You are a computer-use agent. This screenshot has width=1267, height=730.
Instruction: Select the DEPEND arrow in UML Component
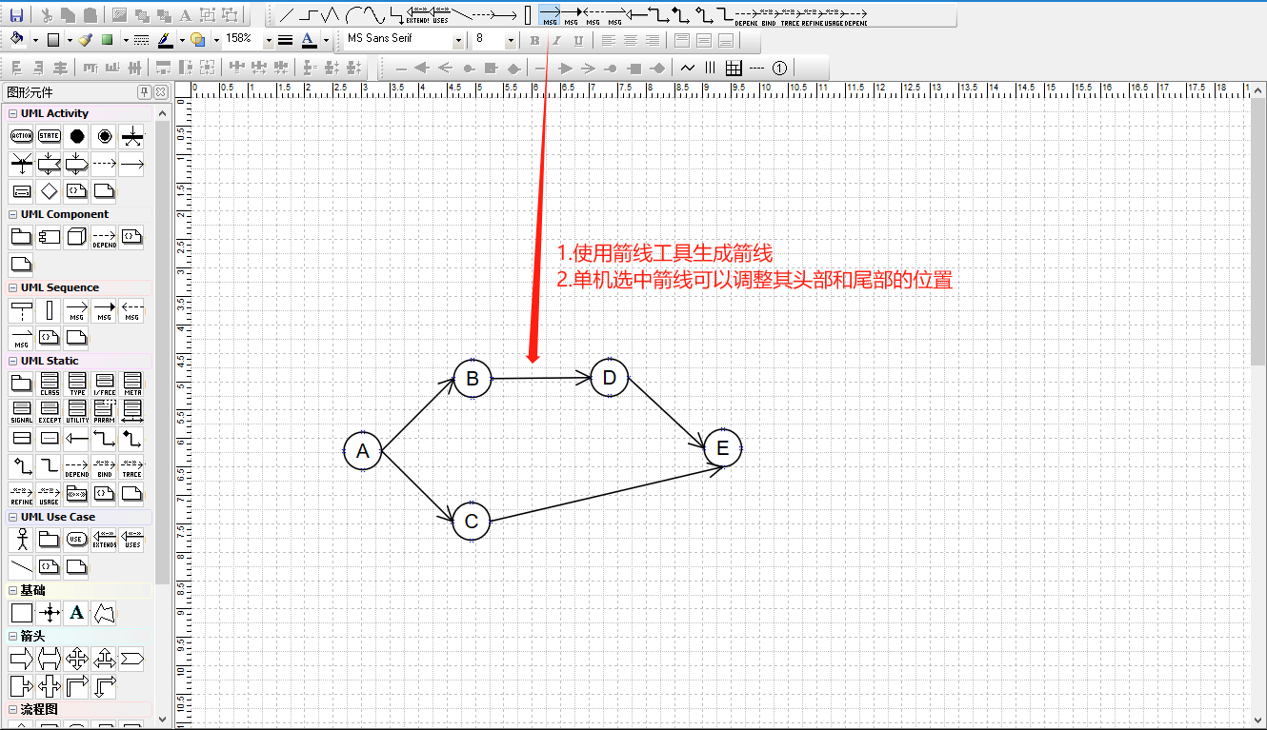tap(104, 235)
